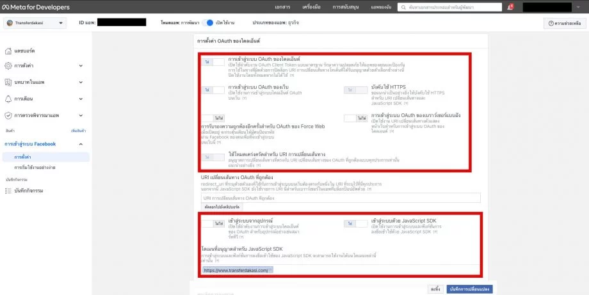The height and width of the screenshot is (295, 589).
Task: Toggle Login with JavaScript SDK switch
Action: (x=356, y=224)
